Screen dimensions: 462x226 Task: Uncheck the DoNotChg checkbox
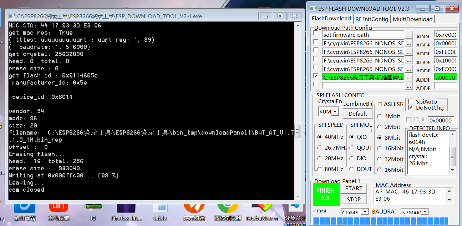click(411, 107)
